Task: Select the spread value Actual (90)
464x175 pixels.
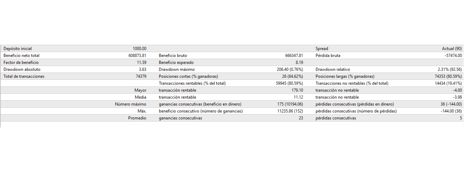Action: [x=452, y=49]
